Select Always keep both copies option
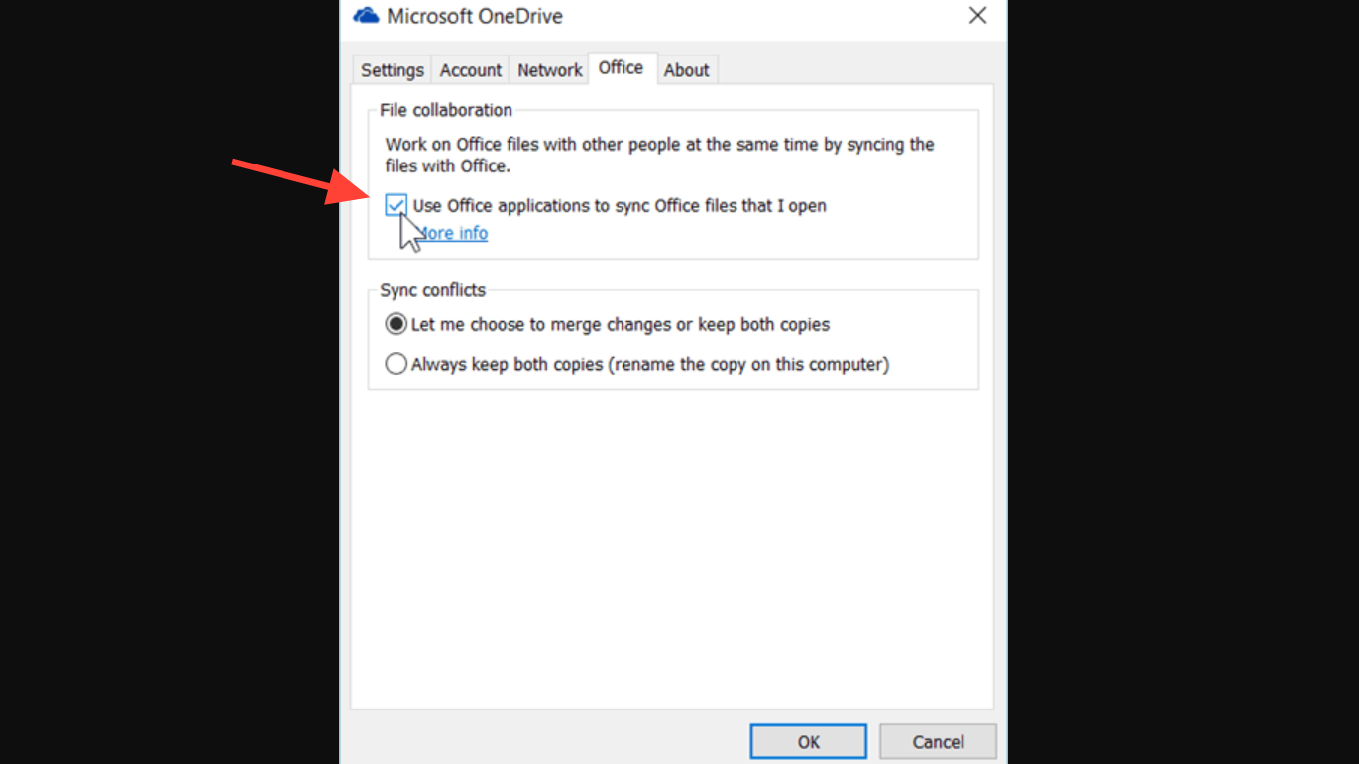1359x764 pixels. click(396, 364)
